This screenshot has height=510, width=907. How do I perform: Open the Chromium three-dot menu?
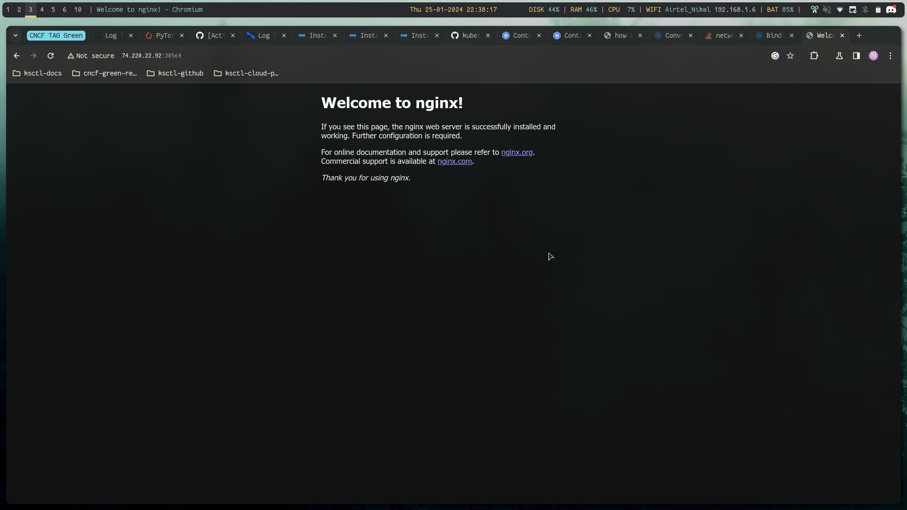tap(890, 56)
